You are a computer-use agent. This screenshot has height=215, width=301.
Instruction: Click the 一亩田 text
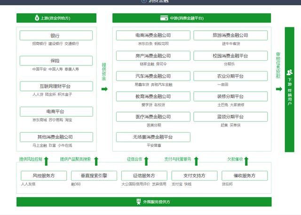[223, 85]
